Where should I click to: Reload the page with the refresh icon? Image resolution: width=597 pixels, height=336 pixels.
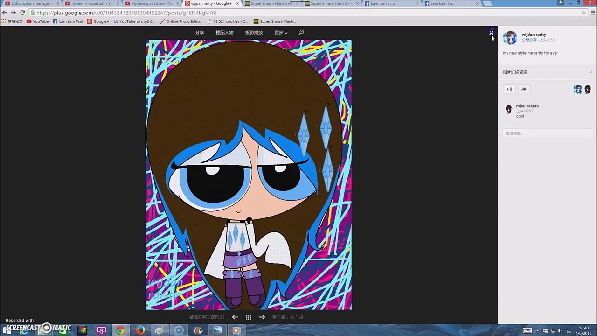tap(22, 13)
